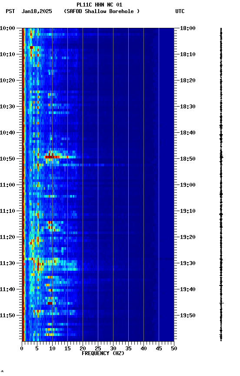The height and width of the screenshot is (376, 240).
Task: Click the 19:20 UTC time label
Action: pos(188,238)
